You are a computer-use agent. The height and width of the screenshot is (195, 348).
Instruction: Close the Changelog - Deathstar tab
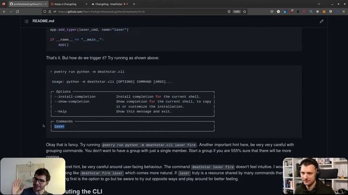point(127,4)
